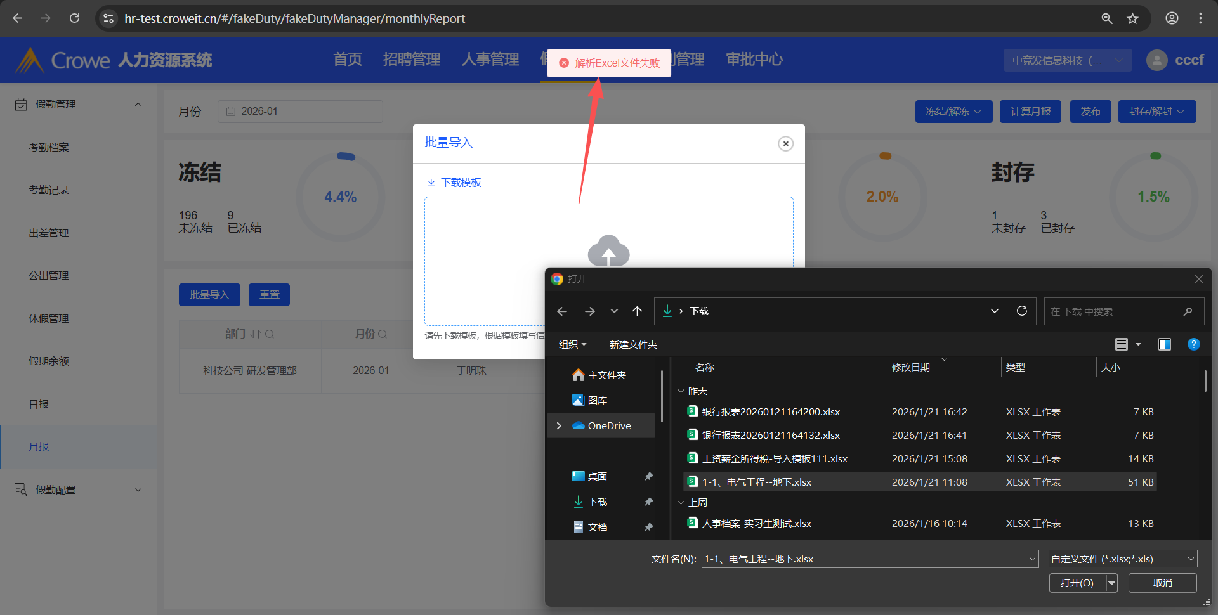Viewport: 1218px width, 615px height.
Task: Open file dialog help question mark icon
Action: pos(1193,344)
